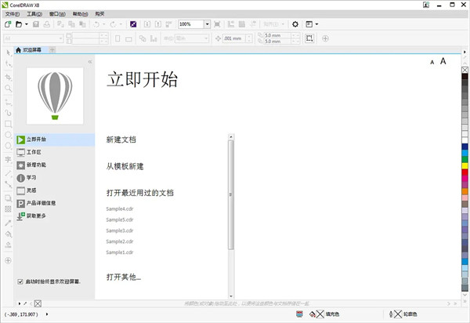Expand the zoom level 100% dropdown
Viewport: 470px width, 323px height.
(x=207, y=24)
